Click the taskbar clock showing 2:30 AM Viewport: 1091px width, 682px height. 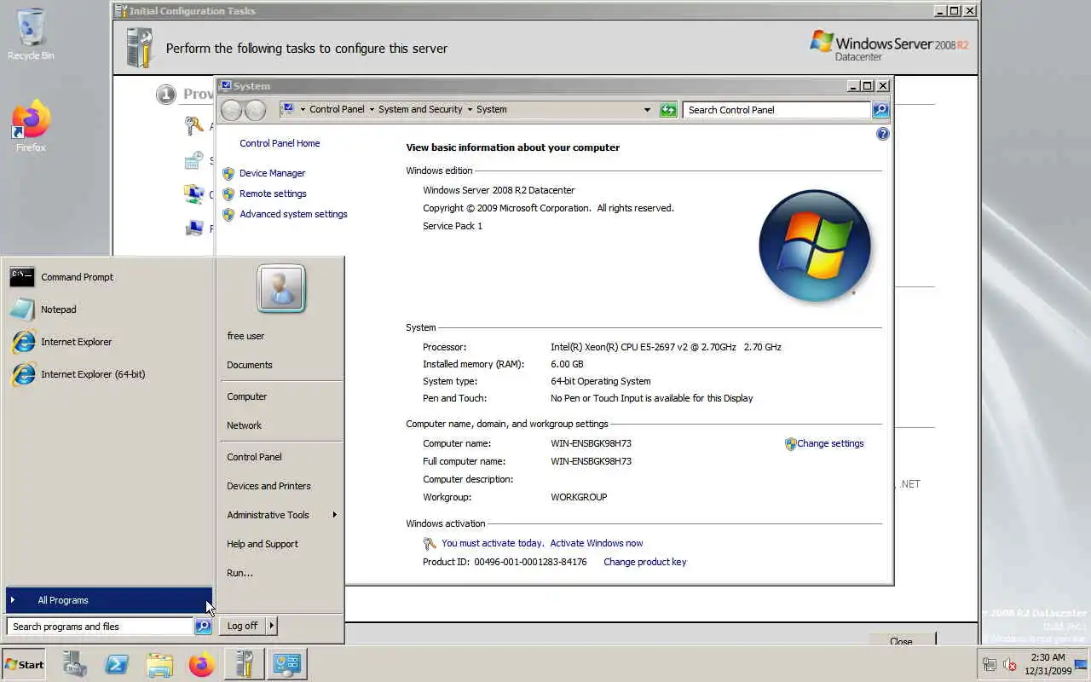1048,664
